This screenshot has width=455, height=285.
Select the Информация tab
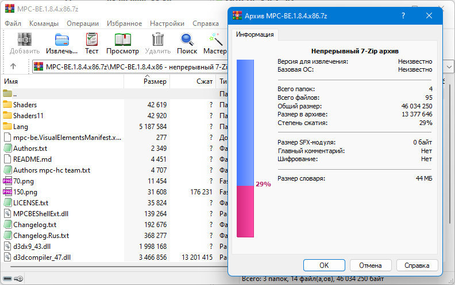coord(255,34)
